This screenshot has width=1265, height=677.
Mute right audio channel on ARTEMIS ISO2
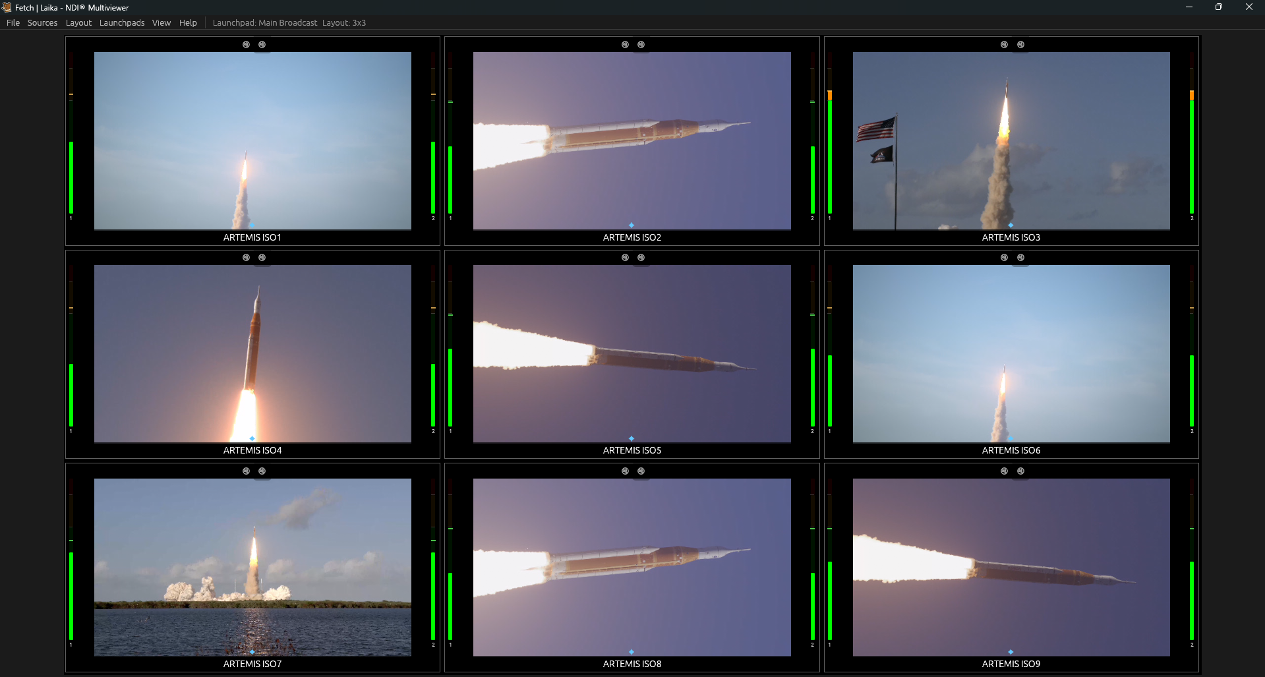click(641, 44)
